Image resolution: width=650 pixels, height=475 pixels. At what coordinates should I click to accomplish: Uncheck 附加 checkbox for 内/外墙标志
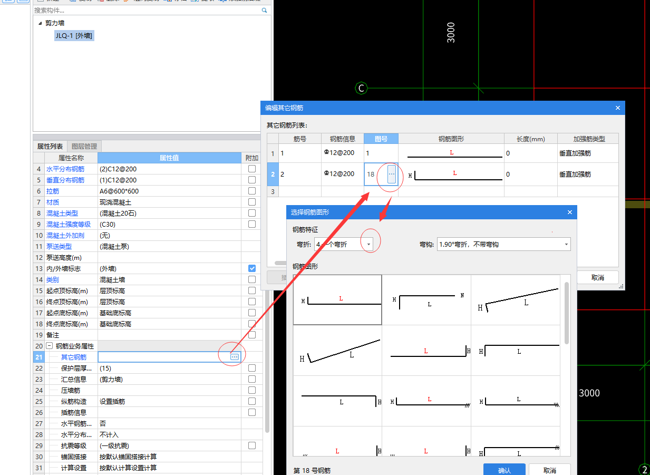pos(252,268)
